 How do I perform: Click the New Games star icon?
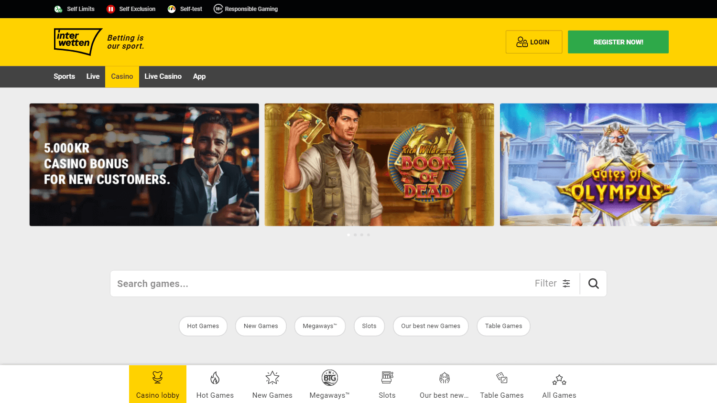click(x=272, y=378)
